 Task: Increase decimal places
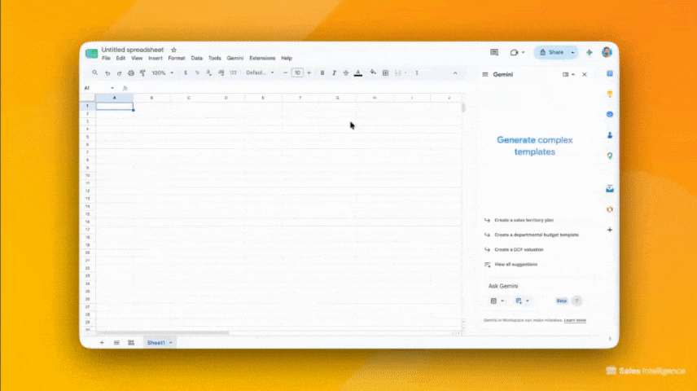click(x=221, y=73)
